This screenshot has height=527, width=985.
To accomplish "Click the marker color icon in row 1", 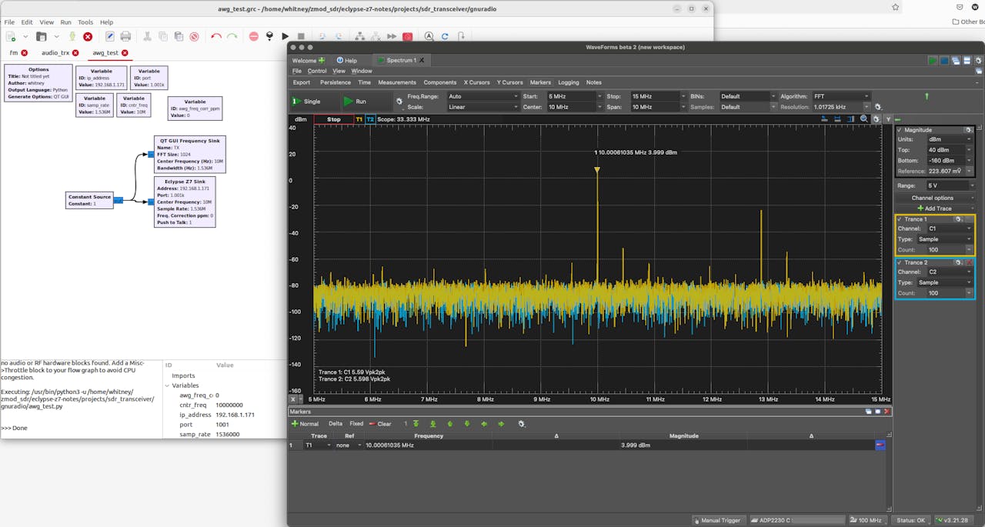I will click(x=880, y=445).
